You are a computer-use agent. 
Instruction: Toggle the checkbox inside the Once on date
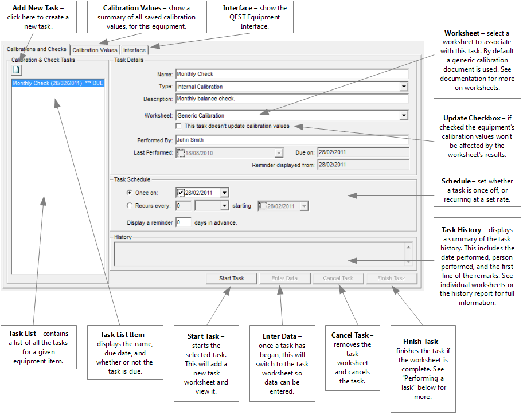181,193
